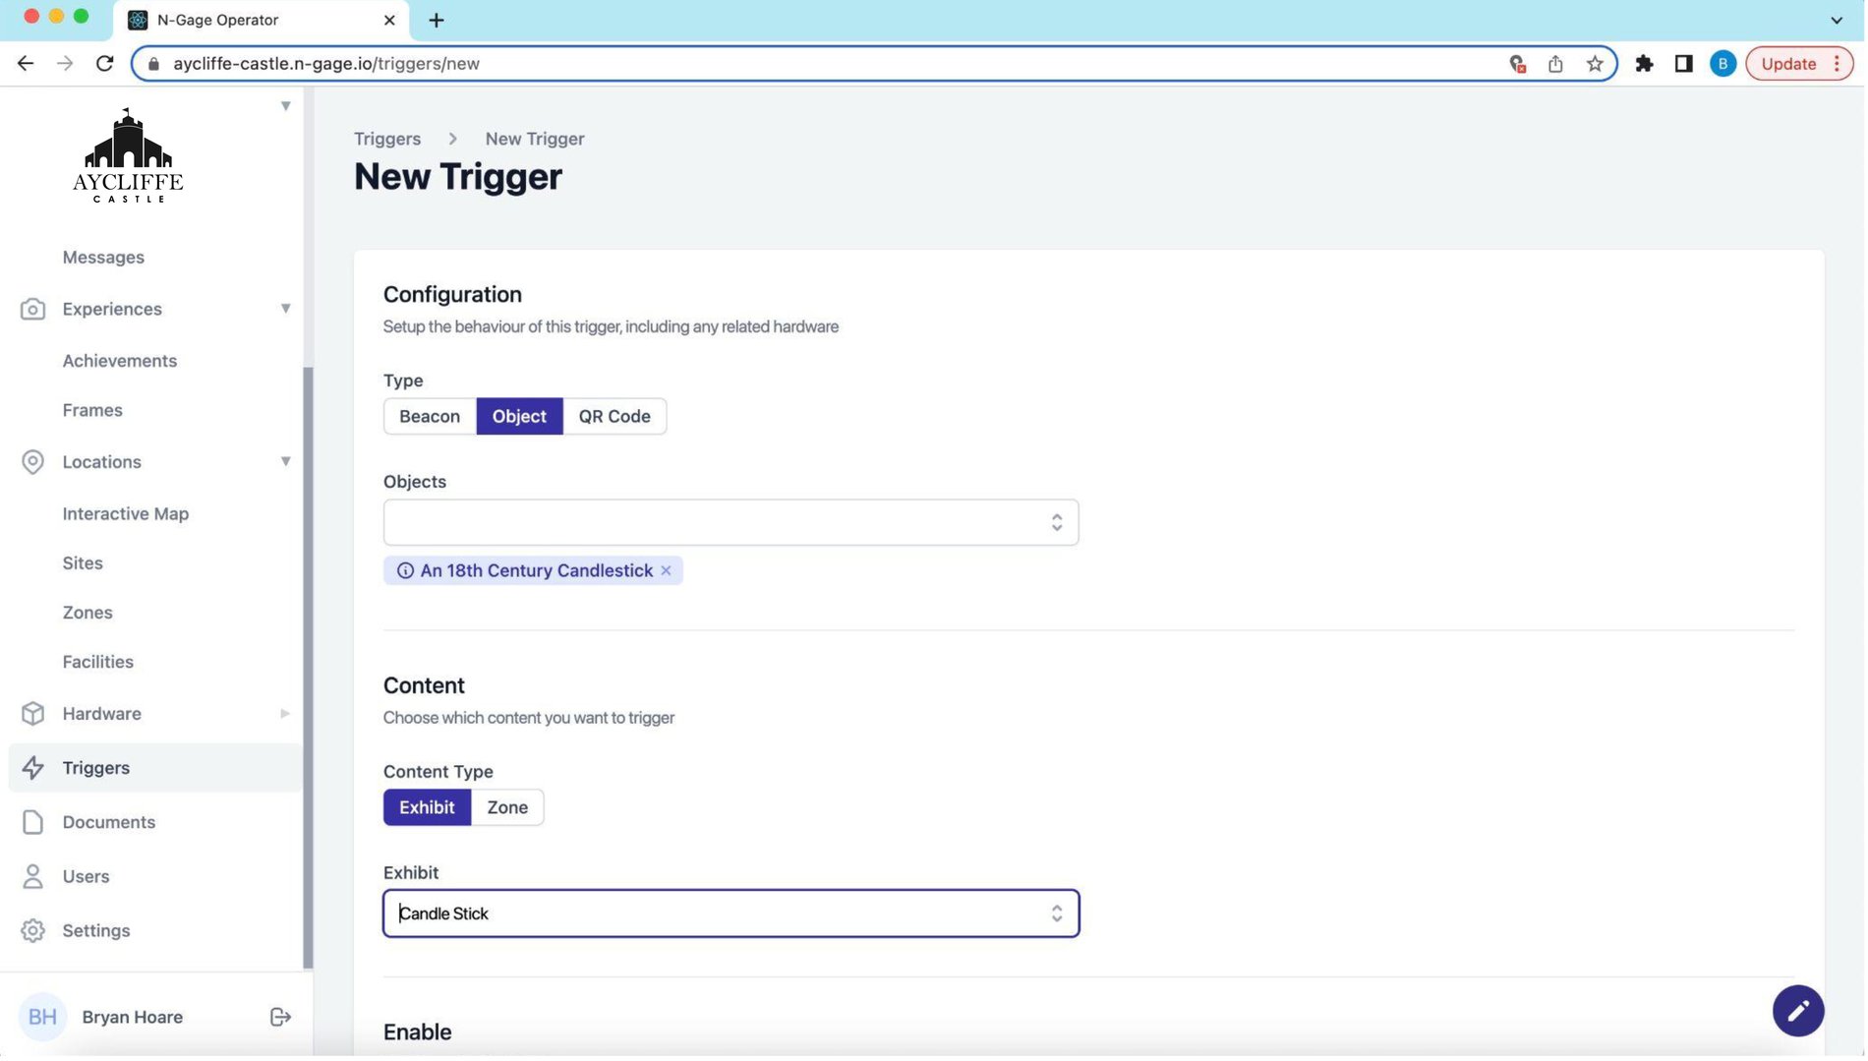Click the Content section heading
Image resolution: width=1868 pixels, height=1061 pixels.
(424, 686)
